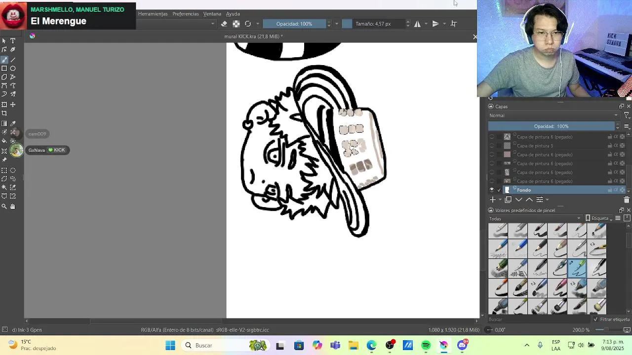Select the Text tool in the toolbox
Image resolution: width=632 pixels, height=355 pixels.
(13, 41)
